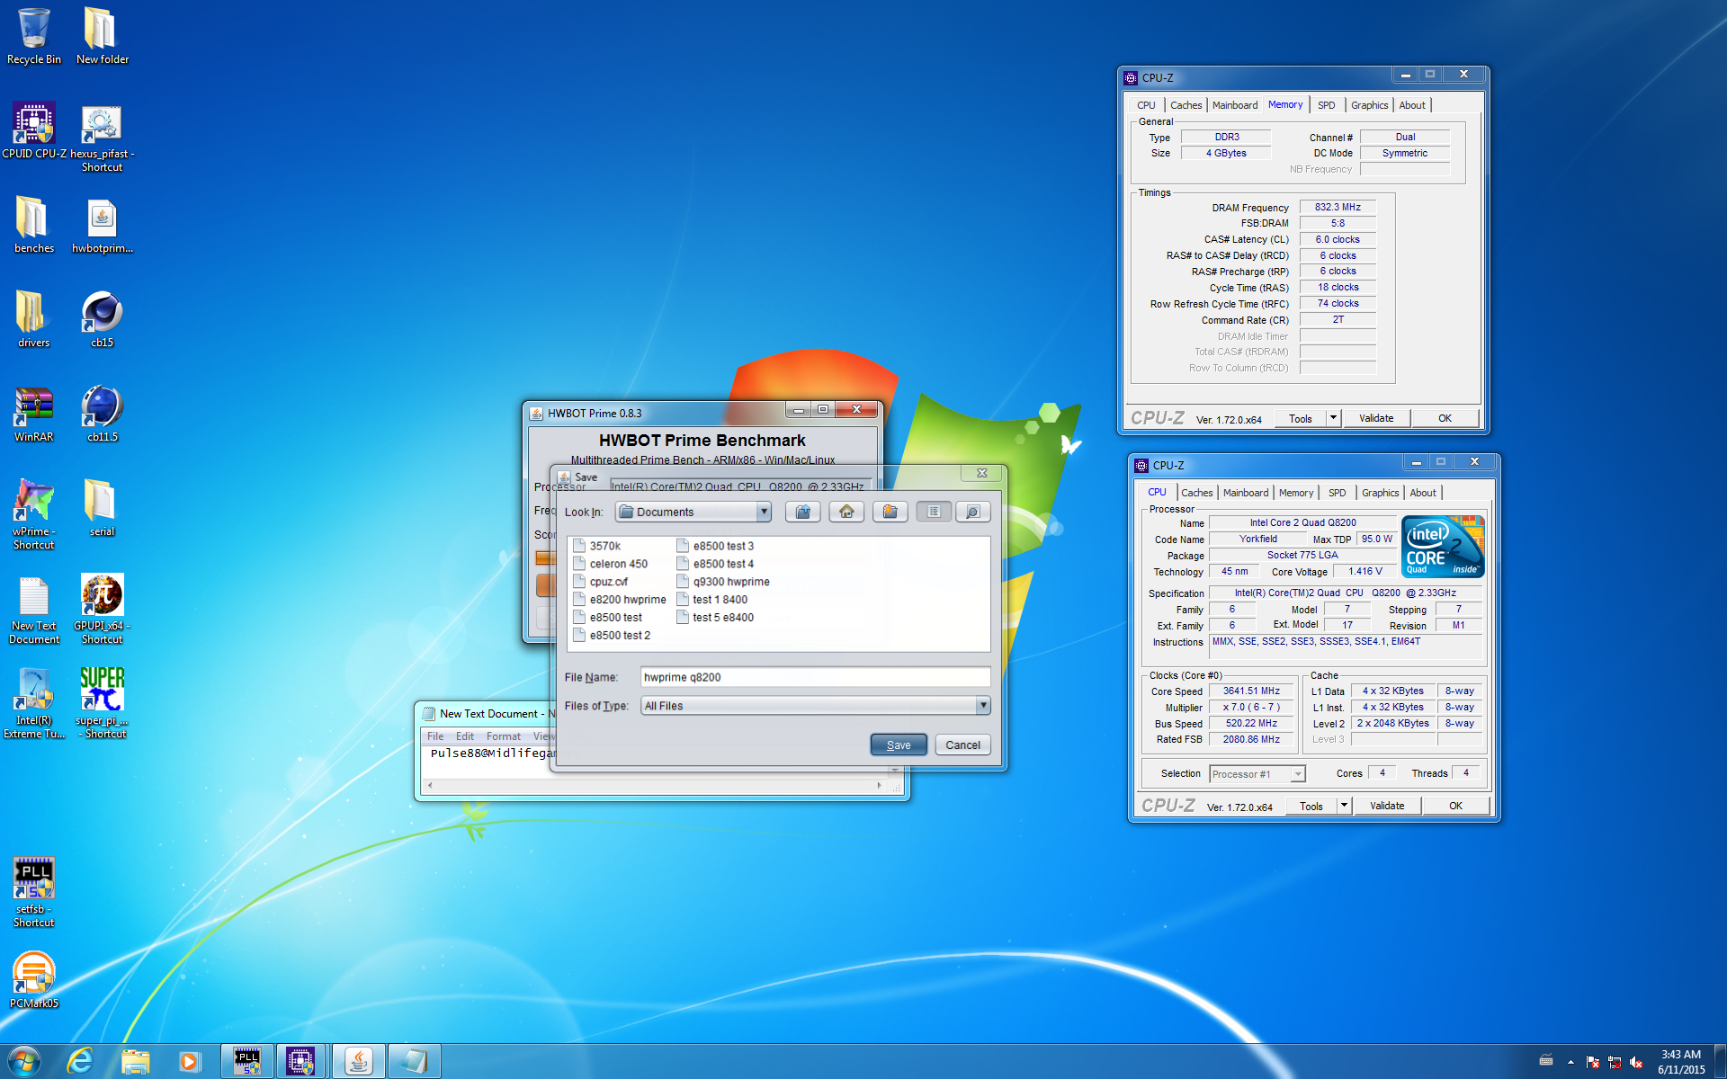This screenshot has height=1079, width=1727.
Task: Create a new folder in the Save dialog
Action: pos(890,512)
